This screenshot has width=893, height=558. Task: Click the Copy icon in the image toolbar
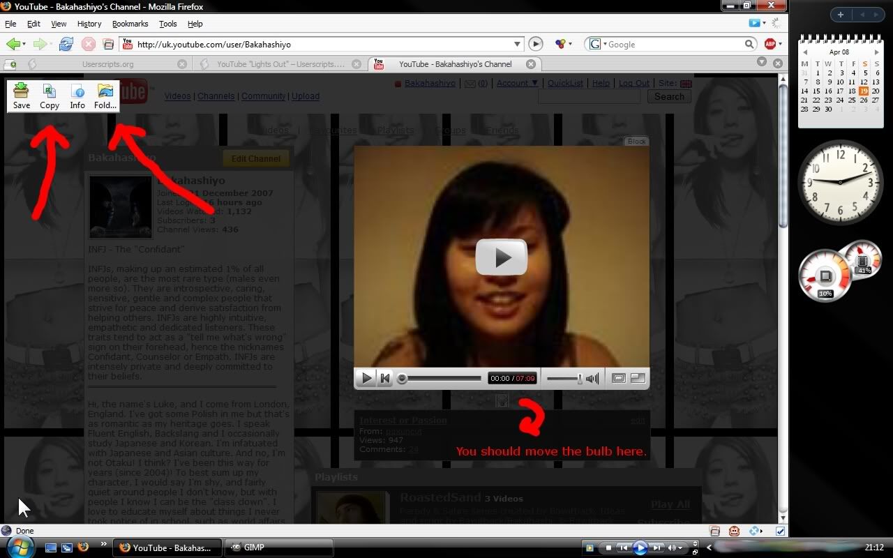click(50, 96)
